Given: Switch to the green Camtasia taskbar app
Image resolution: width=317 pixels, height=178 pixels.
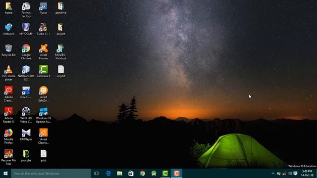Looking at the screenshot, I should pos(165,174).
